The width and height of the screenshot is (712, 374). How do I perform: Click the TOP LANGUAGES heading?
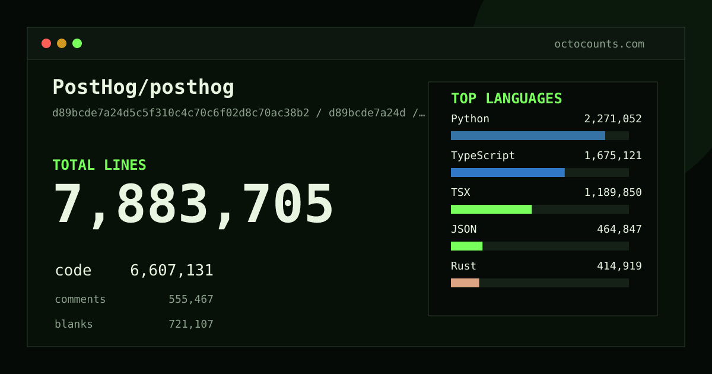(507, 99)
